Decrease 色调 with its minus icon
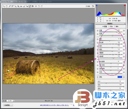Viewport: 128px width, 109px height. (x=98, y=34)
